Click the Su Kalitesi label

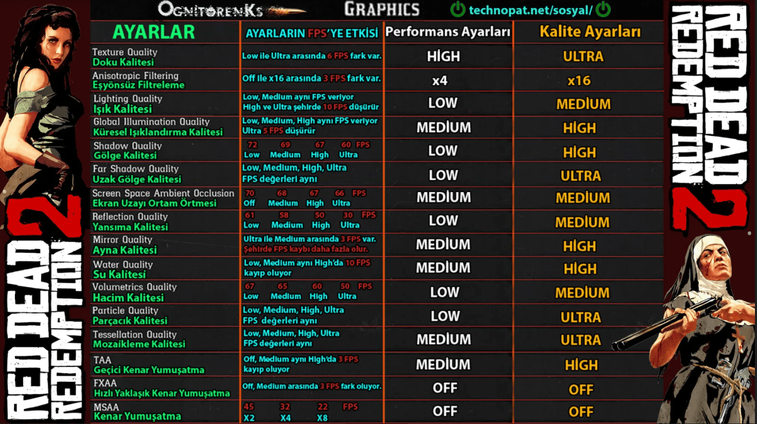tap(119, 275)
